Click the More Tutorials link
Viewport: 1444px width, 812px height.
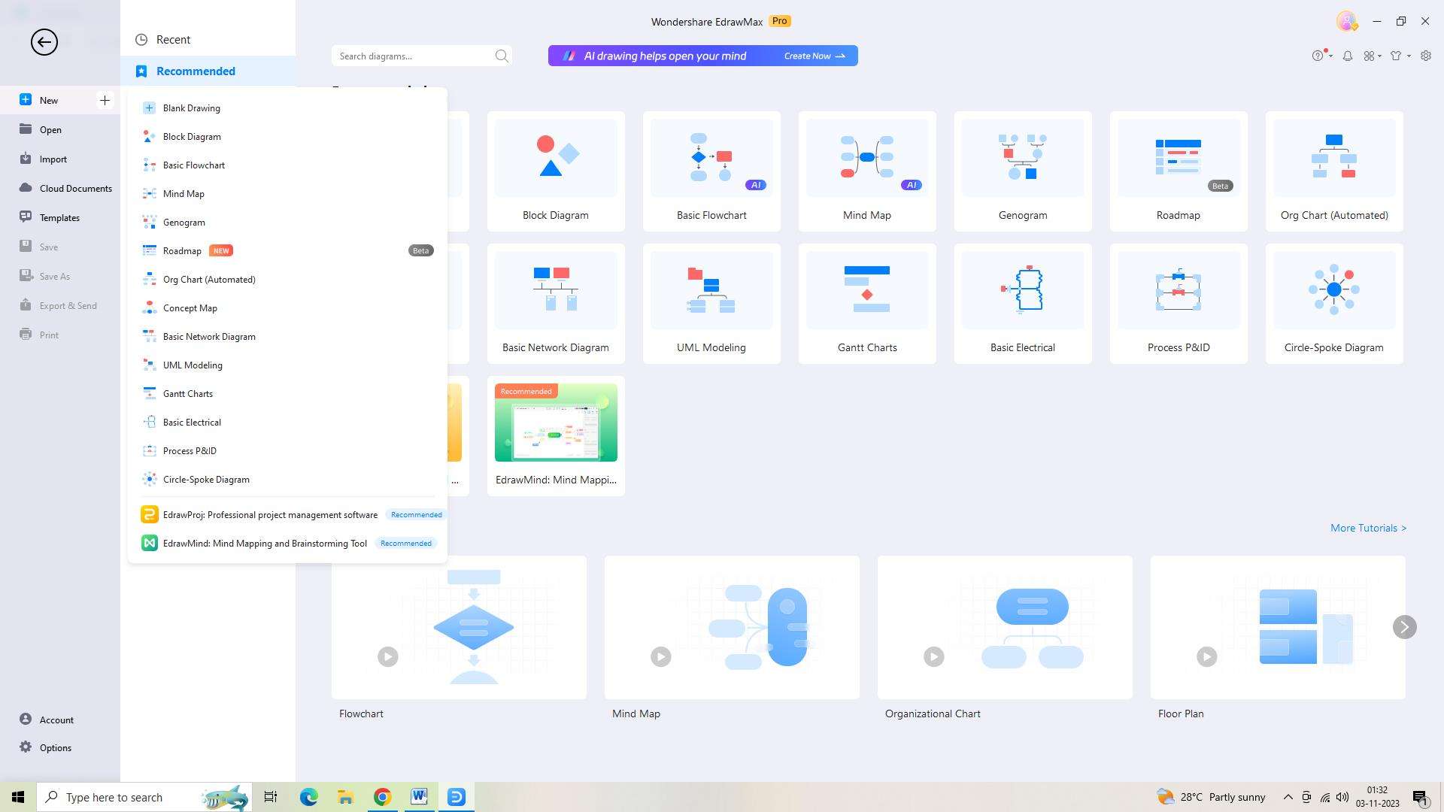coord(1370,526)
